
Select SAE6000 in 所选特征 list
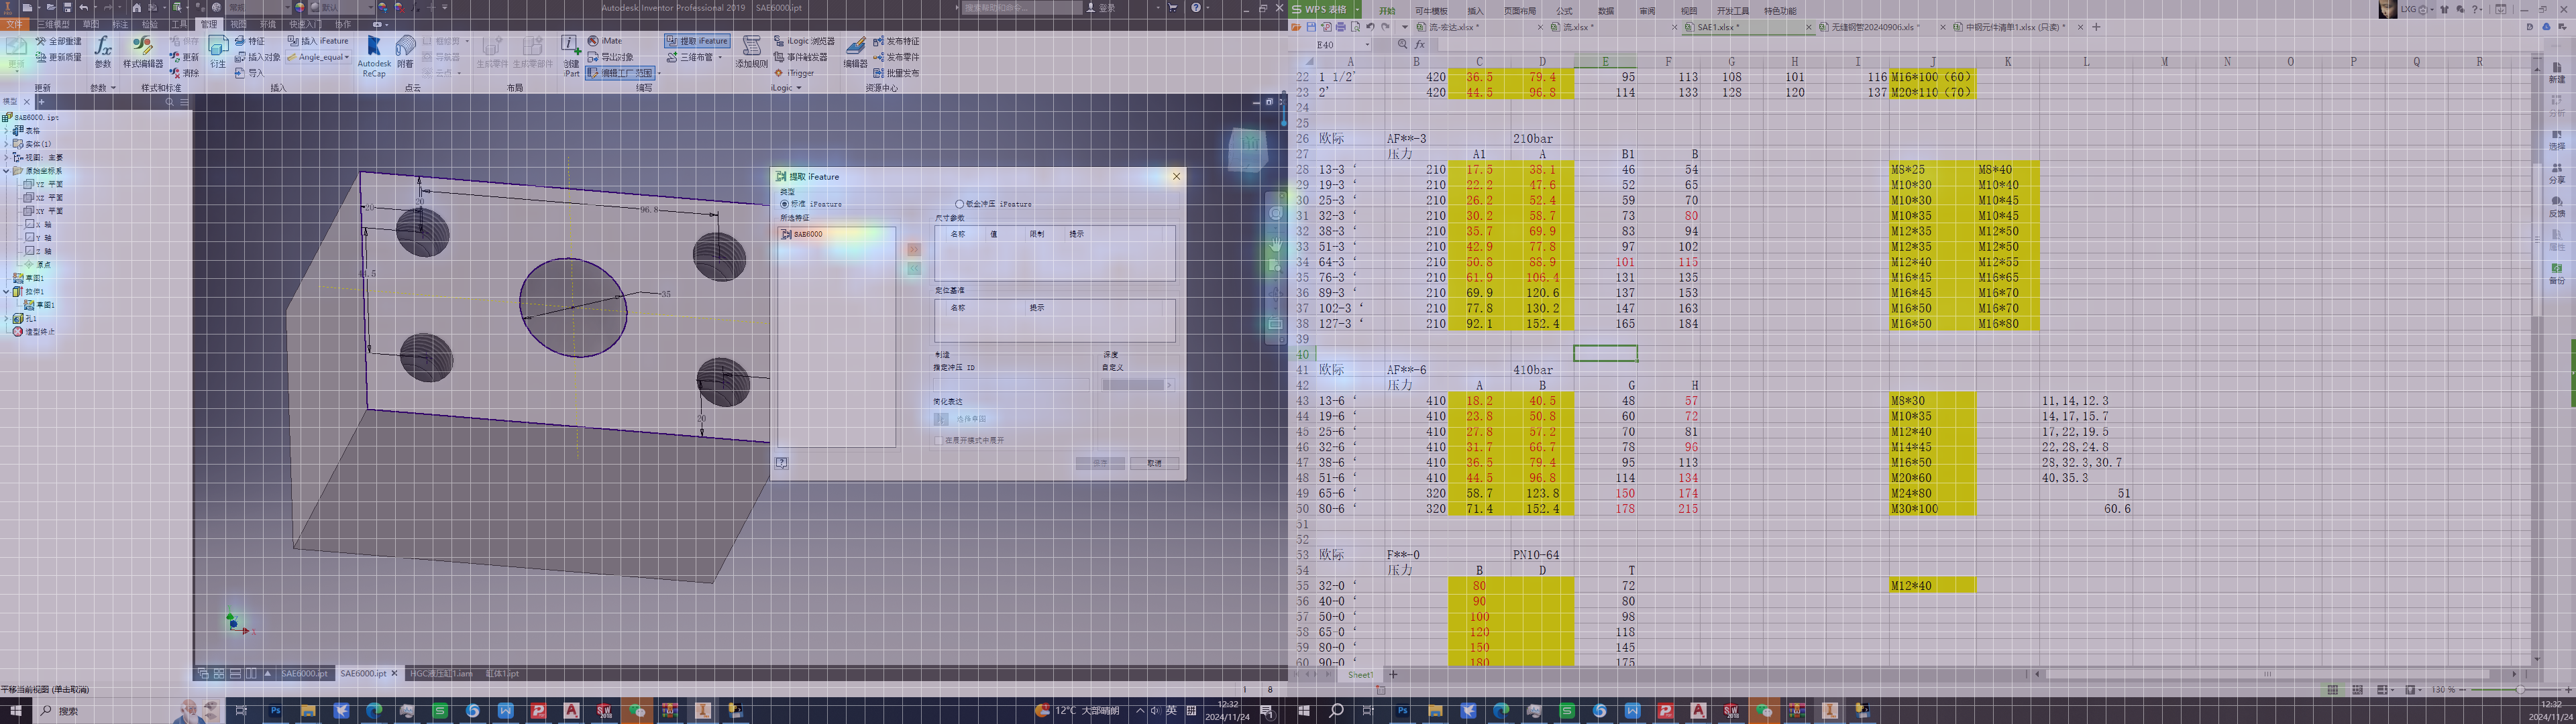click(802, 234)
